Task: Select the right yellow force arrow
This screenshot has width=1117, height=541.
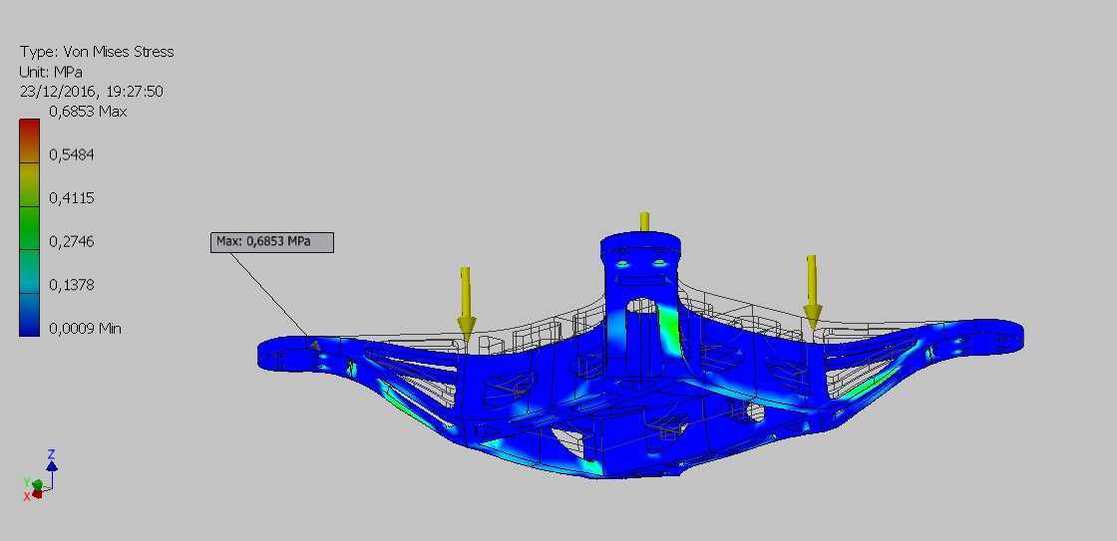Action: [x=812, y=292]
